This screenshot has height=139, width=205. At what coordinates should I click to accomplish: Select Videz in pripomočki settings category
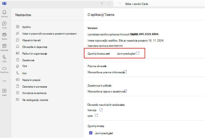click(x=49, y=34)
